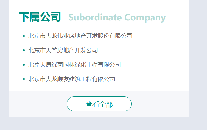
Task: Open 北京市大龙伟业房地产开发股份有限公司 link
Action: pos(80,36)
